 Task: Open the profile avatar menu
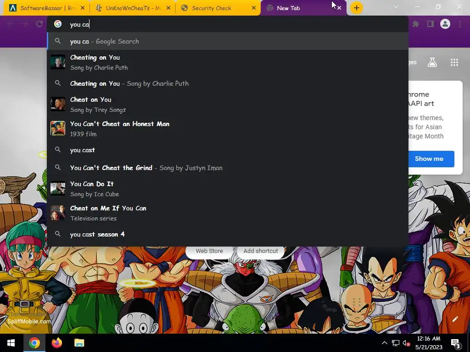(445, 24)
